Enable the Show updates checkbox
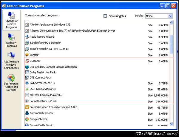The height and width of the screenshot is (137, 179). 105,16
